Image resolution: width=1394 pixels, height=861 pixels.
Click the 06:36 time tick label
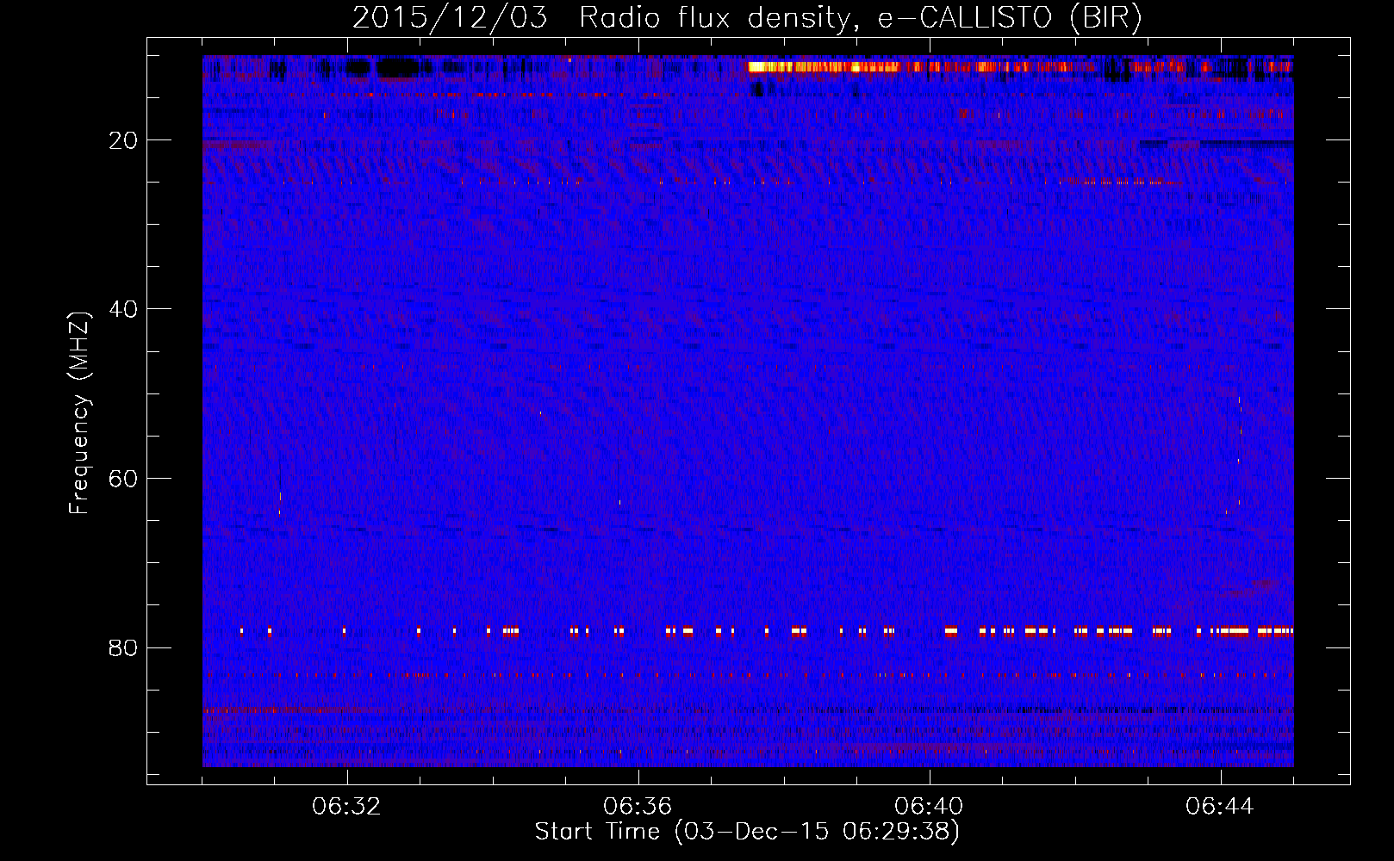tap(638, 807)
